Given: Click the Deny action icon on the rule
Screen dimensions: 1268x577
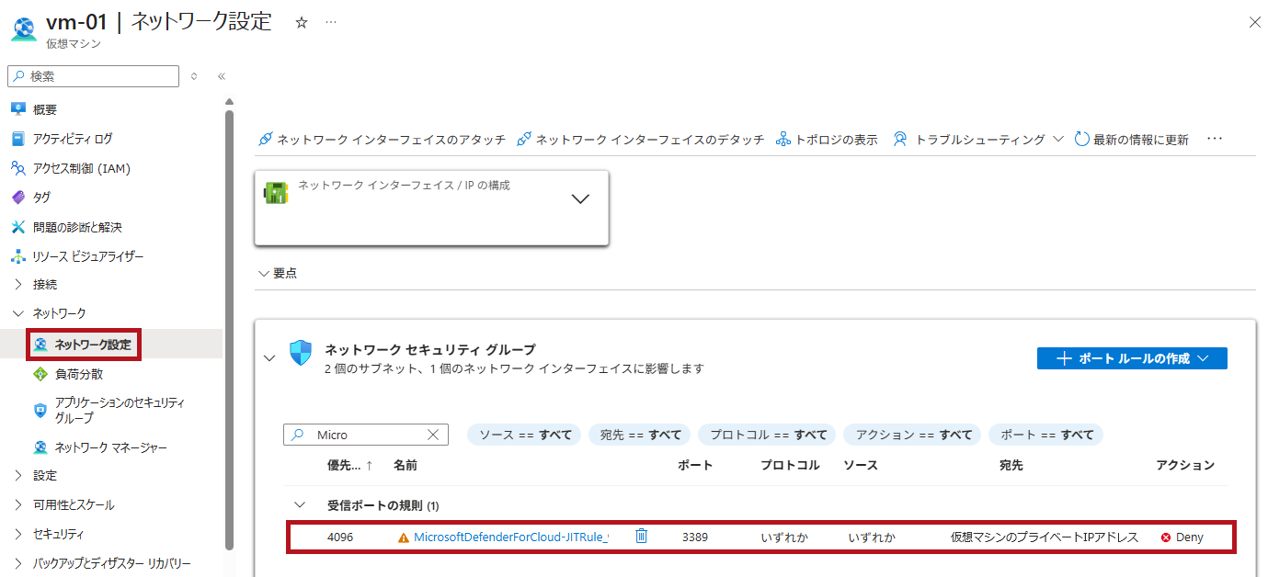Looking at the screenshot, I should (x=1167, y=537).
